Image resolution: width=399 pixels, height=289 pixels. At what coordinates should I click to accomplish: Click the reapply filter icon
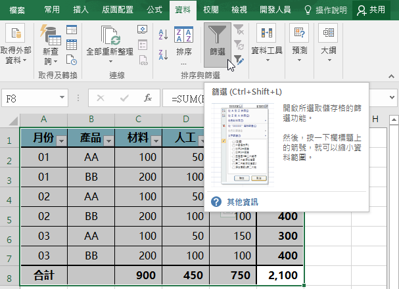coord(239,45)
